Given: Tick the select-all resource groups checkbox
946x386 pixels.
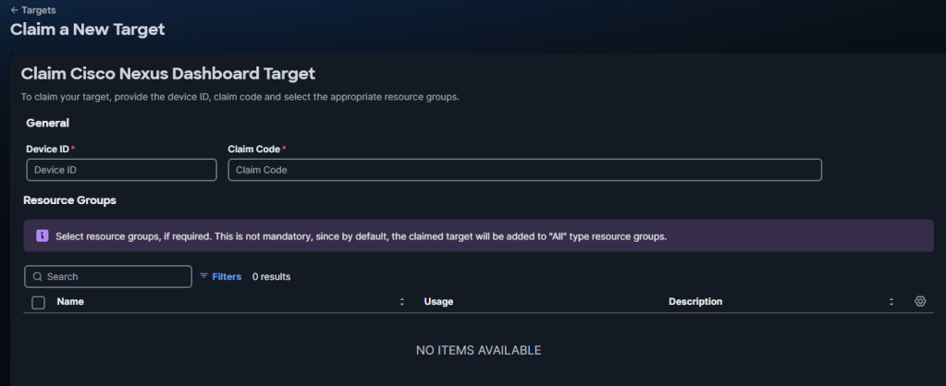Looking at the screenshot, I should 38,302.
